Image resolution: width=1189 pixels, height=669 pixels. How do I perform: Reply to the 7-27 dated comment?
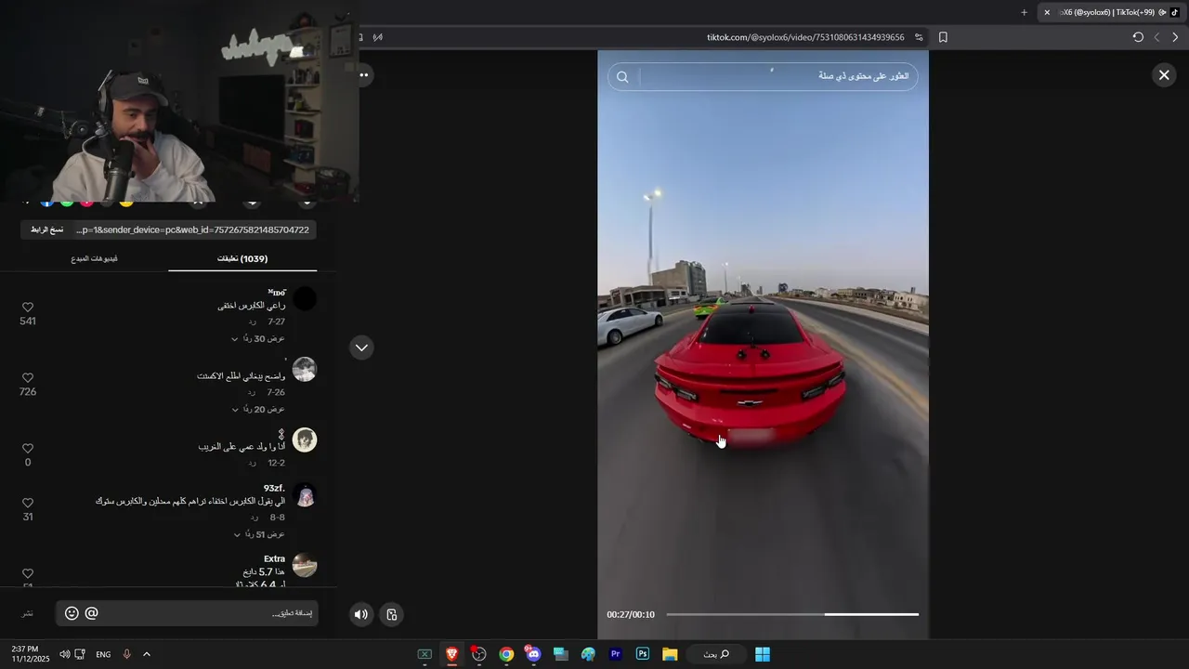tap(252, 321)
